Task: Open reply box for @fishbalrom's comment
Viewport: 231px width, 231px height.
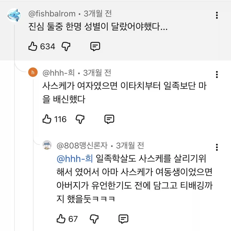Action: coord(95,46)
